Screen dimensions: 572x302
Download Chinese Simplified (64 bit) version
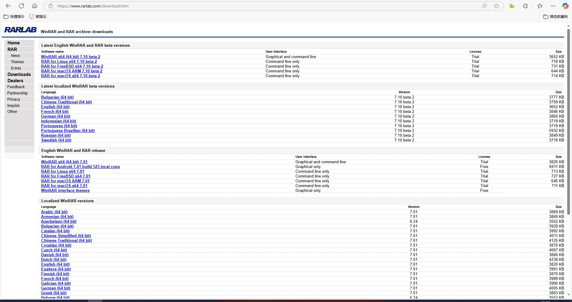(66, 236)
